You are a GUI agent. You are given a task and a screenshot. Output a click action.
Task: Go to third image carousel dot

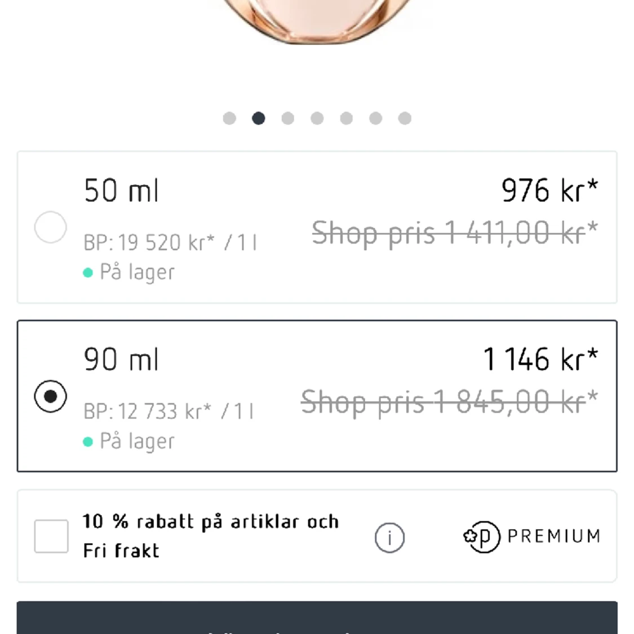point(288,118)
